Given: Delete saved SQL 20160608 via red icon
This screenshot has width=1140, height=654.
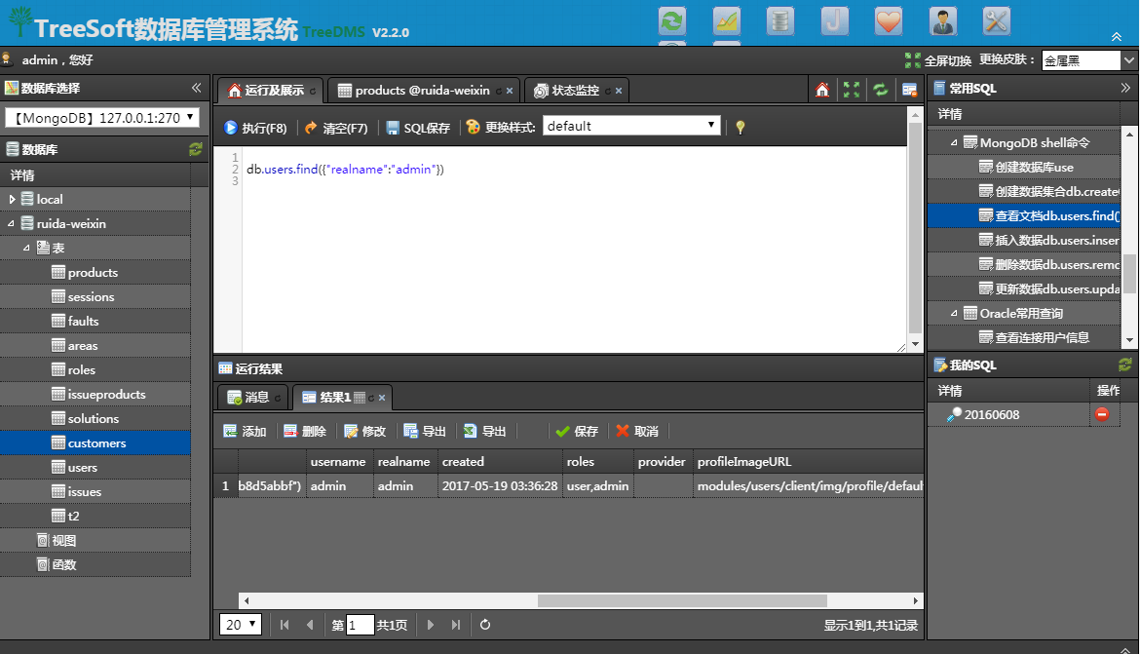Looking at the screenshot, I should 1102,414.
